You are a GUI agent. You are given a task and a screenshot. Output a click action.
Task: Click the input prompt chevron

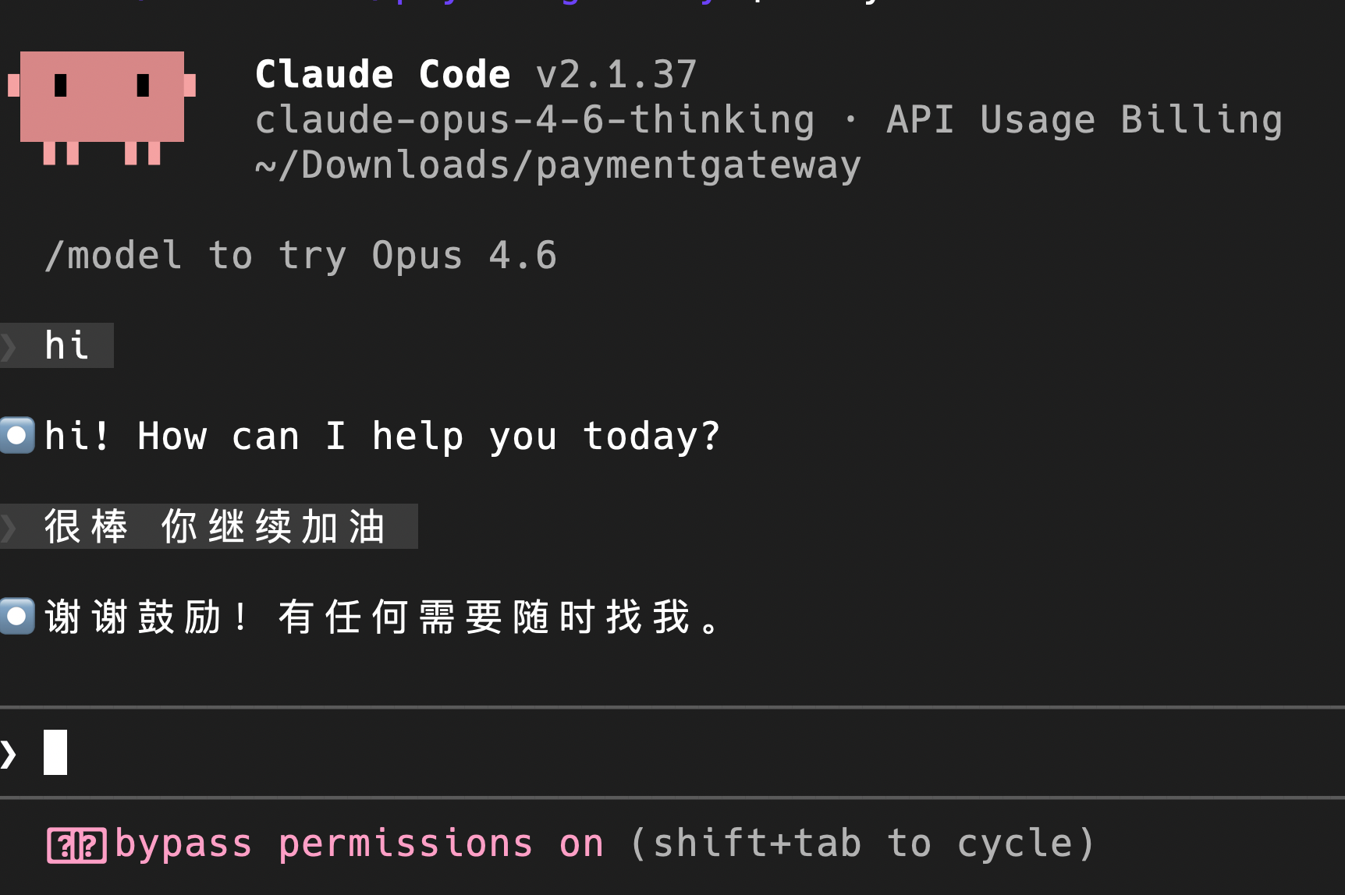coord(9,753)
